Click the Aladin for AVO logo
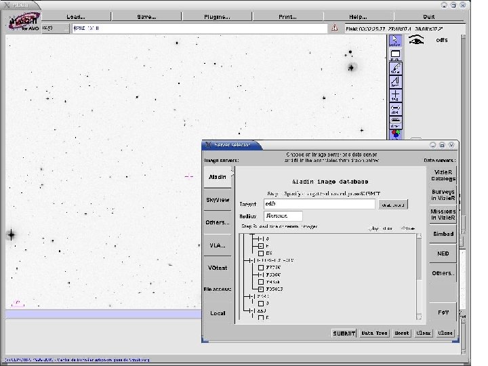Image resolution: width=488 pixels, height=366 pixels. 24,21
